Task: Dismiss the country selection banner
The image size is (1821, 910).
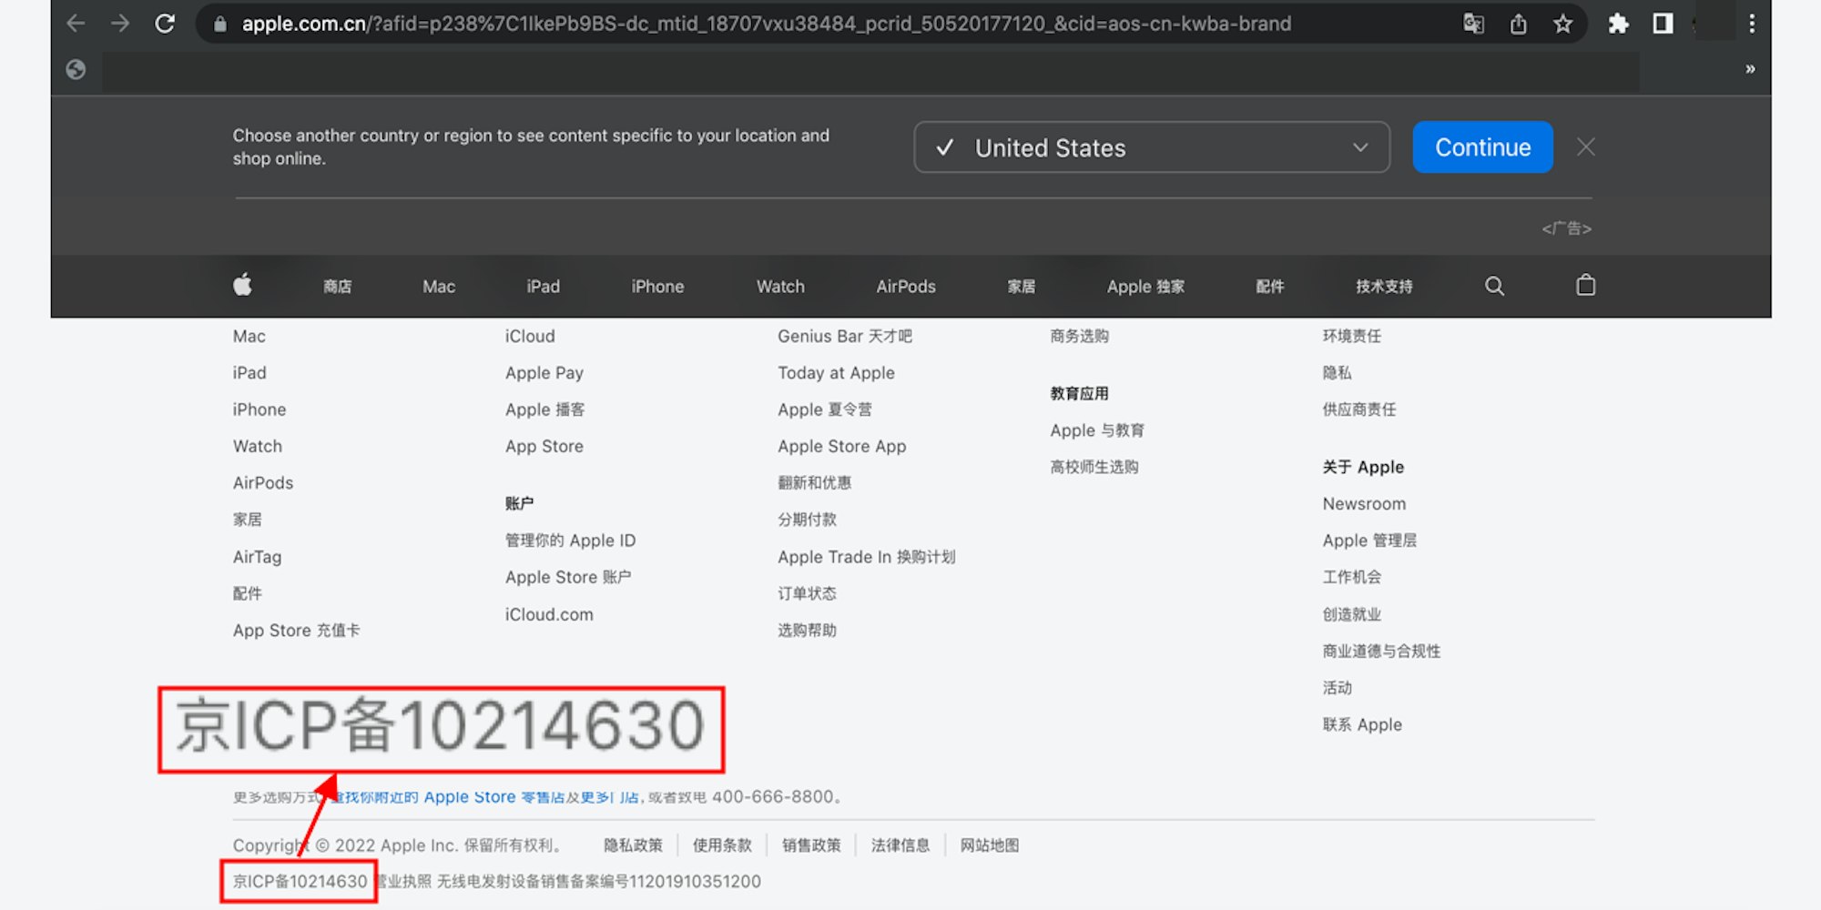Action: pyautogui.click(x=1586, y=147)
